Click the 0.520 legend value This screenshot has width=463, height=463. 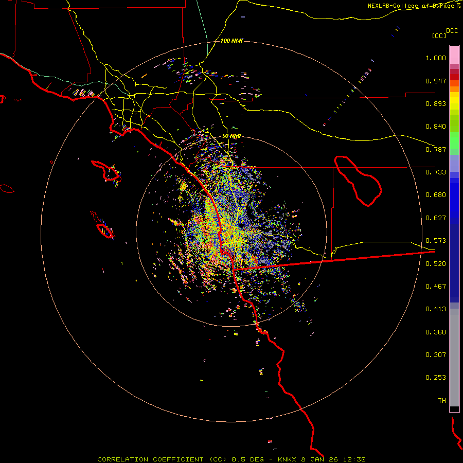436,264
